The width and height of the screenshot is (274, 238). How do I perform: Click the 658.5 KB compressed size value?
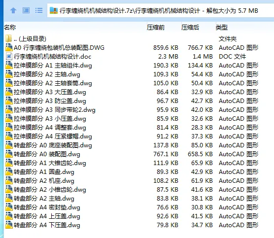pyautogui.click(x=200, y=154)
